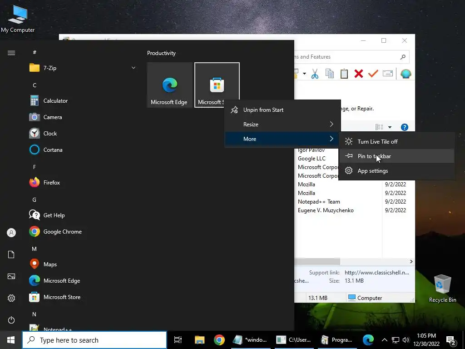The image size is (465, 349).
Task: Open Documents from the Start sidebar
Action: point(11,254)
